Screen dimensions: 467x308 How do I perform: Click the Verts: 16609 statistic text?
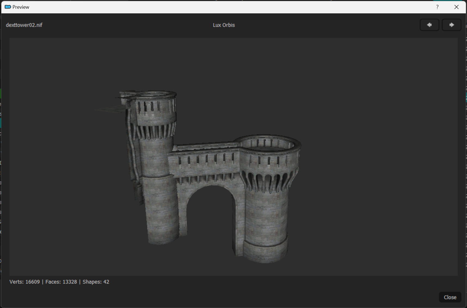click(25, 282)
